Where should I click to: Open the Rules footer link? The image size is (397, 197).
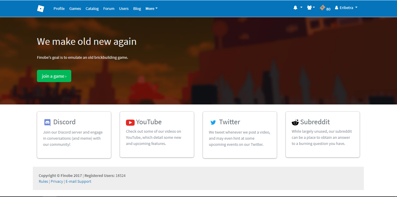pos(43,182)
